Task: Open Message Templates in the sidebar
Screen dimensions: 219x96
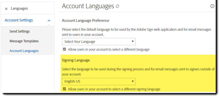Action: coord(24,41)
